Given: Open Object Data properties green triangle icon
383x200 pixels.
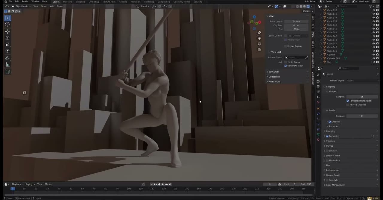Looking at the screenshot, I should pos(318,135).
